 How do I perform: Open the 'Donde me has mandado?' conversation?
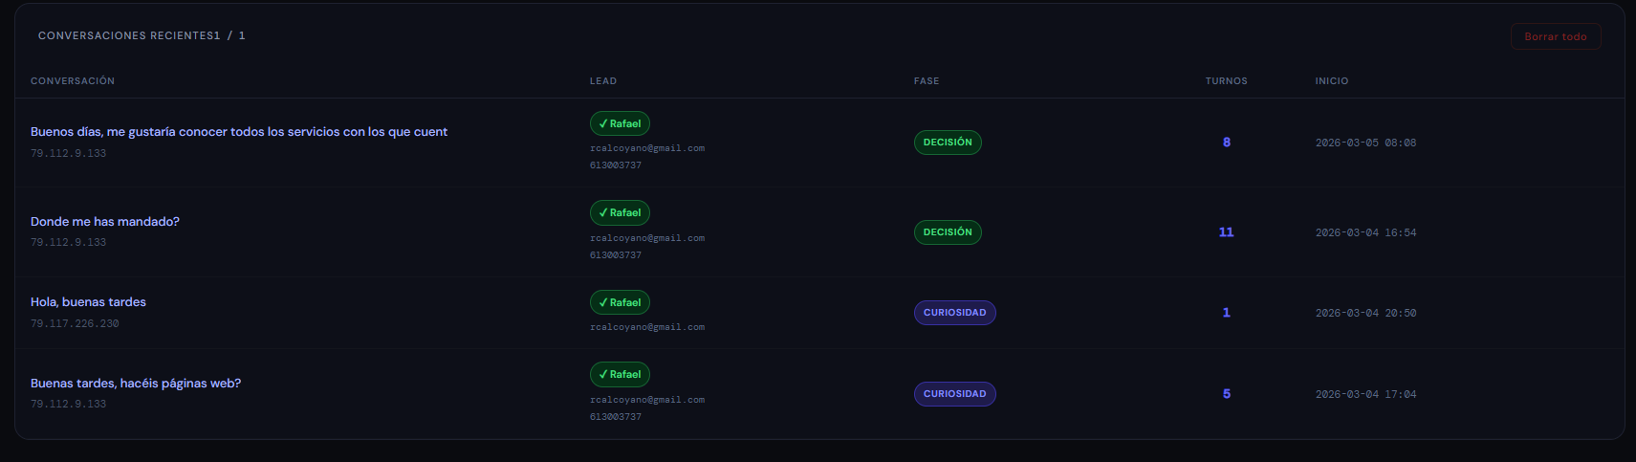[105, 222]
